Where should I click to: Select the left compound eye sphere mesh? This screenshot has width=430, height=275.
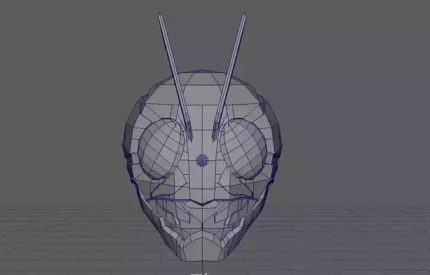click(x=161, y=149)
